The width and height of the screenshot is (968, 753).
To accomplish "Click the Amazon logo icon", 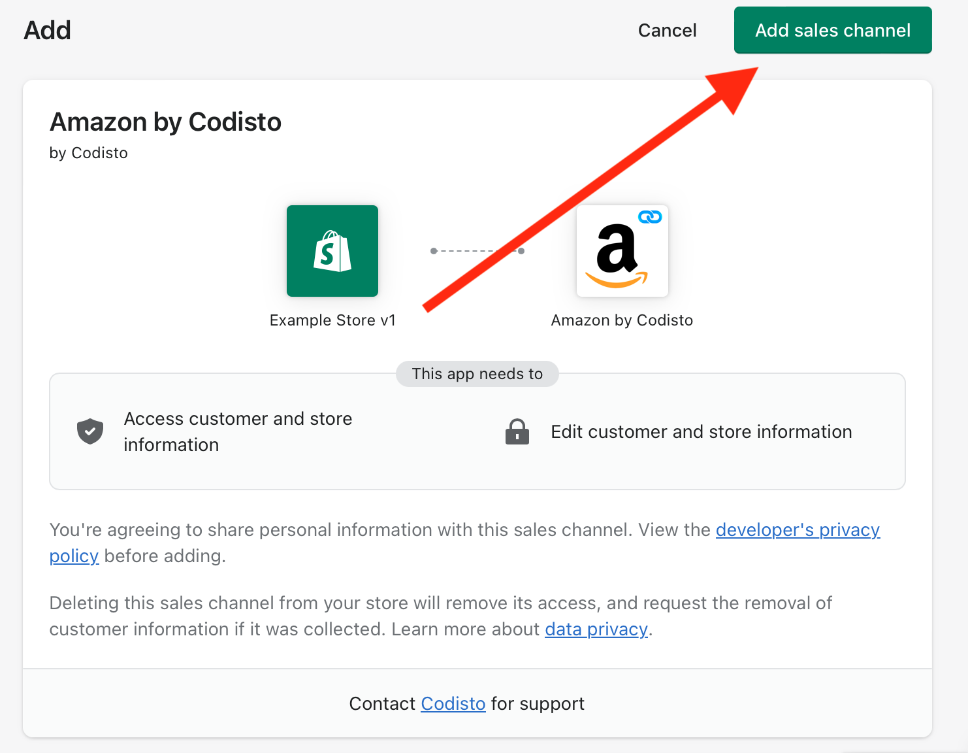I will click(x=622, y=251).
